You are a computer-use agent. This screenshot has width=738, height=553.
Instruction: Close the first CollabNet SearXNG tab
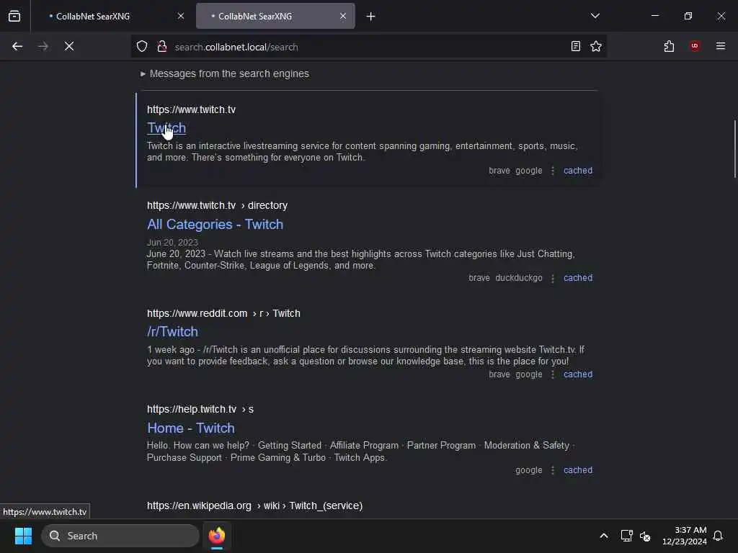pos(181,16)
